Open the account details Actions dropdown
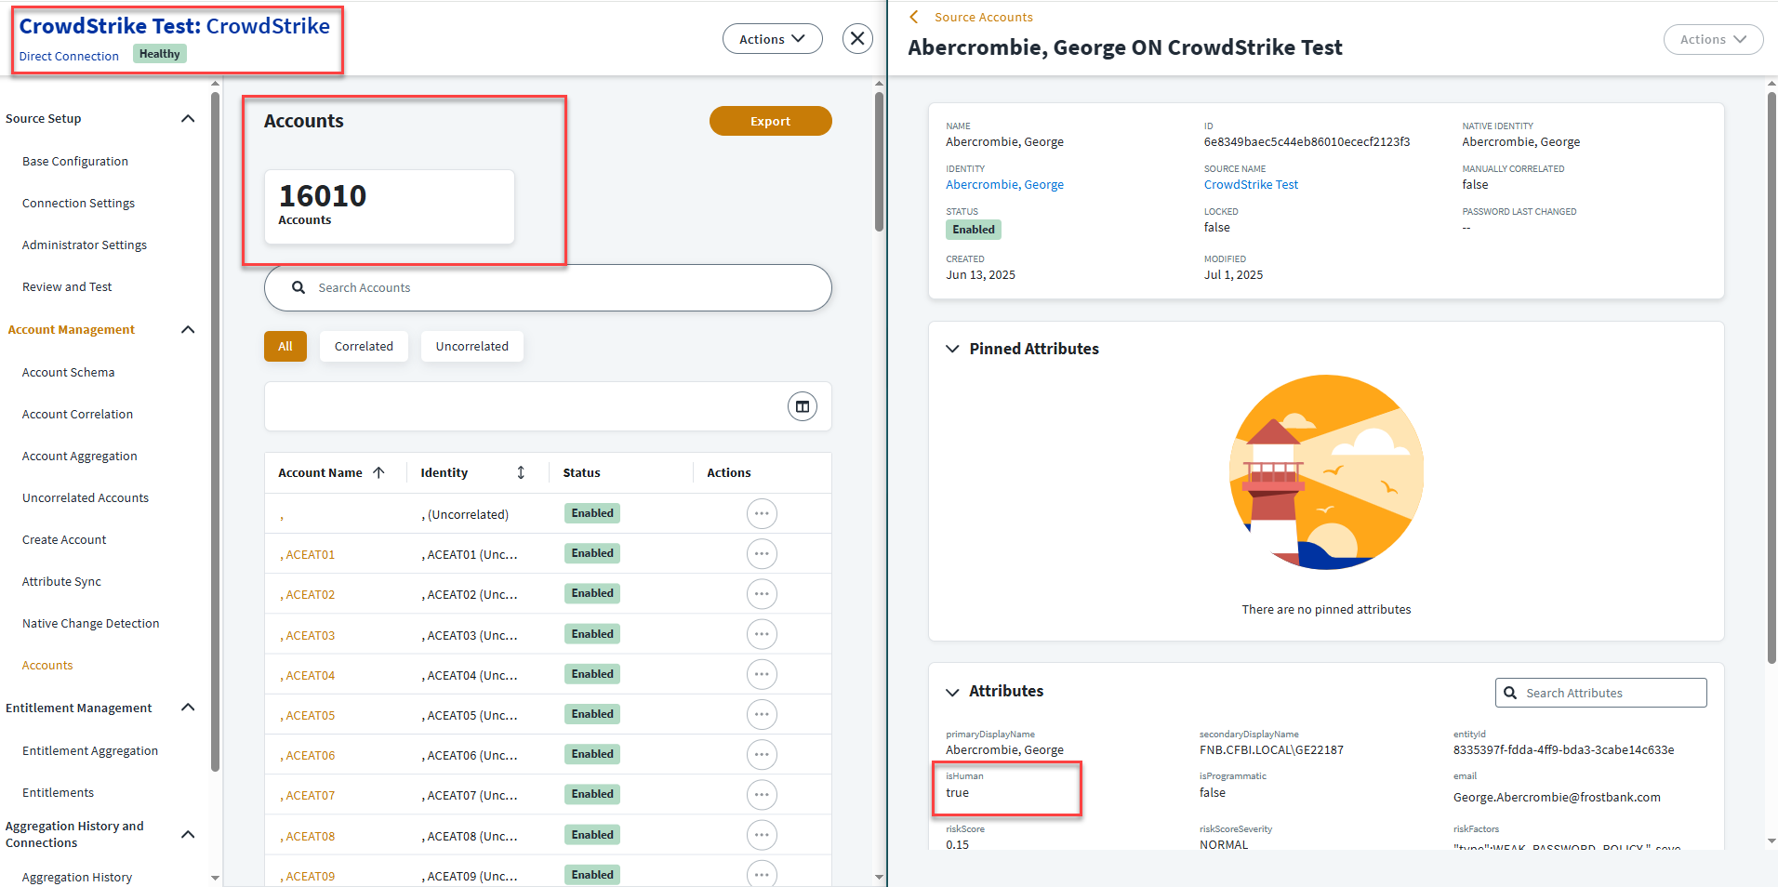1778x887 pixels. 1713,39
